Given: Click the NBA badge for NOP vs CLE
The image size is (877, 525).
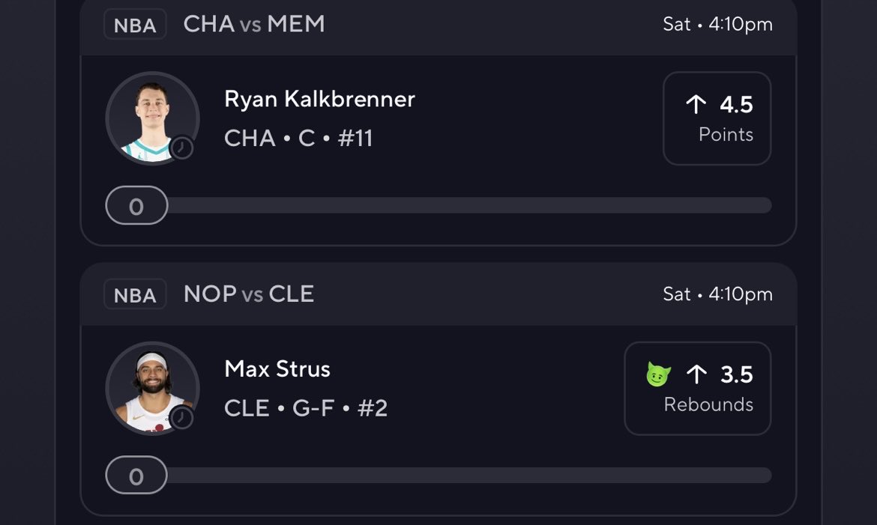Looking at the screenshot, I should (135, 294).
